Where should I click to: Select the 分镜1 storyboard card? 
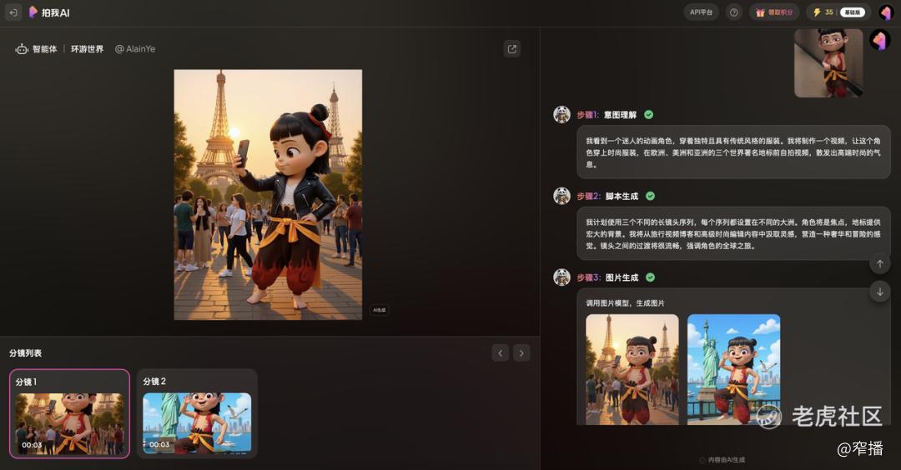(x=69, y=413)
